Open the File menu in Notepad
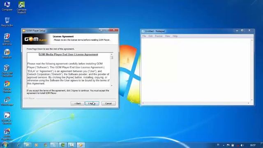 [x=144, y=36]
